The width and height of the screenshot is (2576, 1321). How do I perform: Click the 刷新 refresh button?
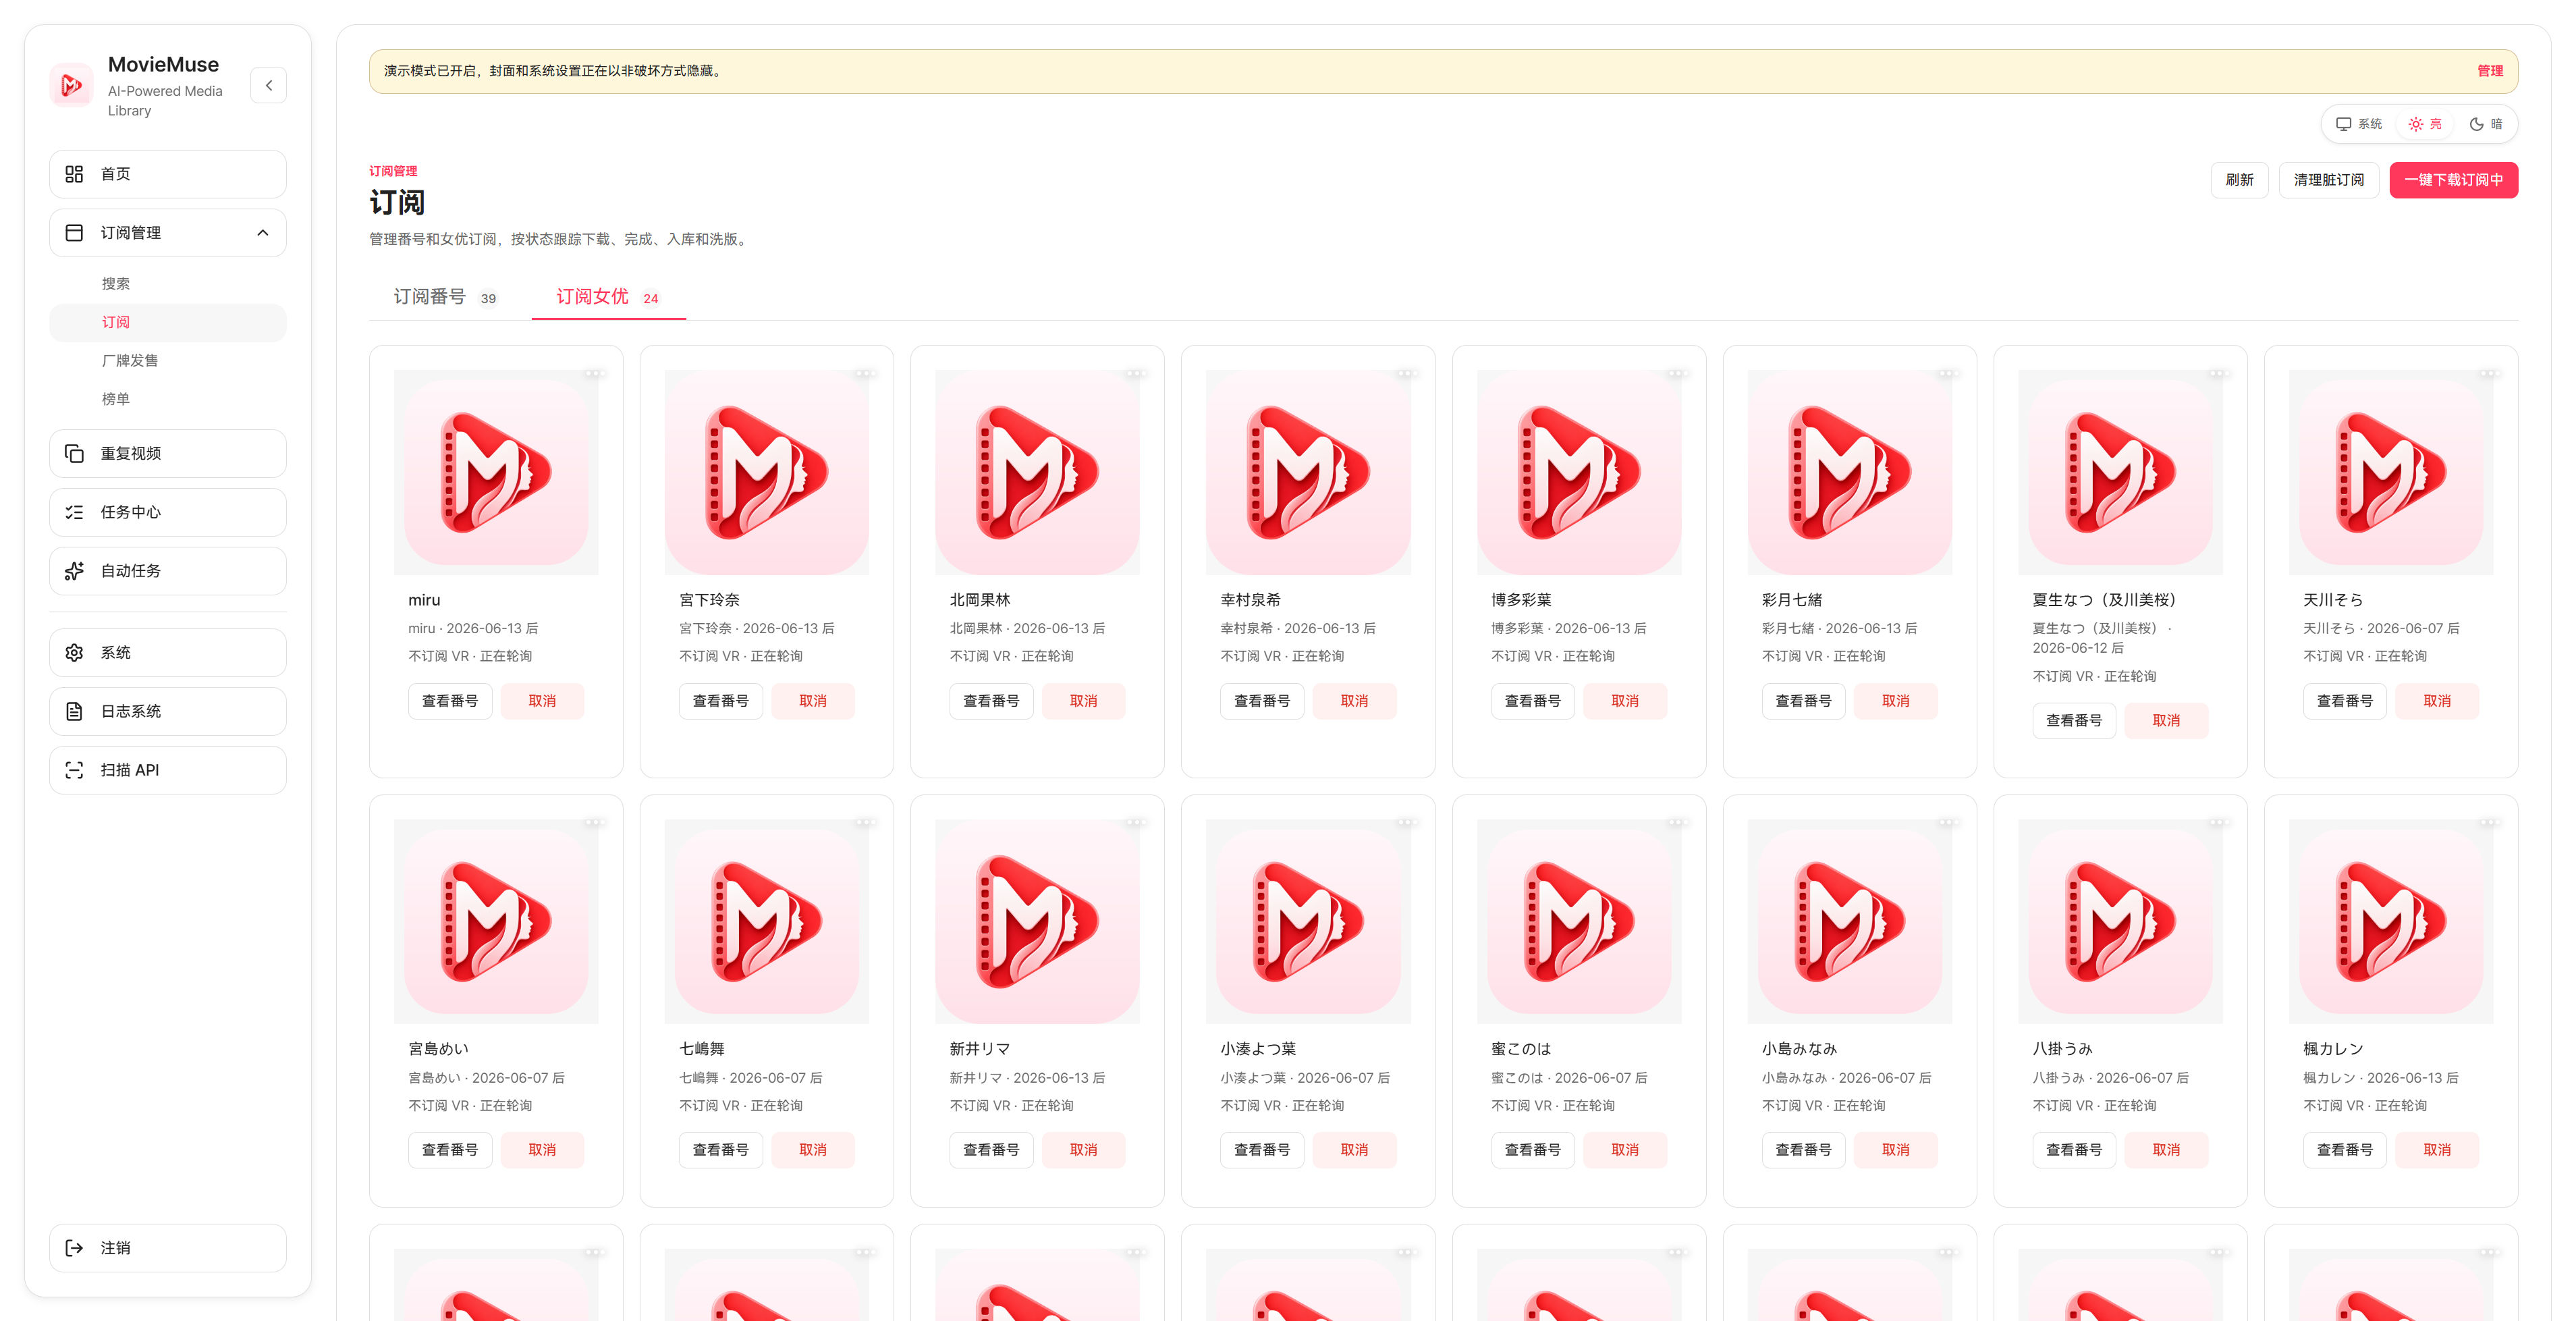[x=2239, y=180]
